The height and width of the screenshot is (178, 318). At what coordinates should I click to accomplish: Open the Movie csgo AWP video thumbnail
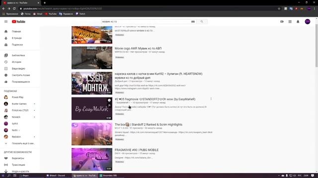(x=92, y=58)
